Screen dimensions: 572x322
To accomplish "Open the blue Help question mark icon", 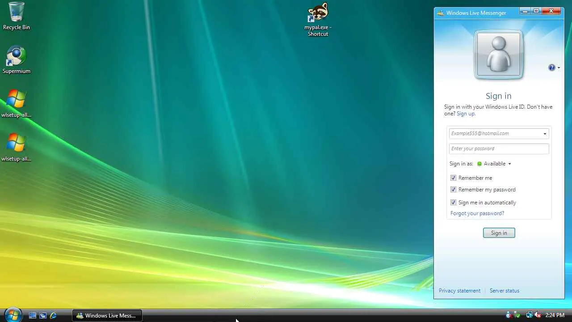I will coord(552,68).
